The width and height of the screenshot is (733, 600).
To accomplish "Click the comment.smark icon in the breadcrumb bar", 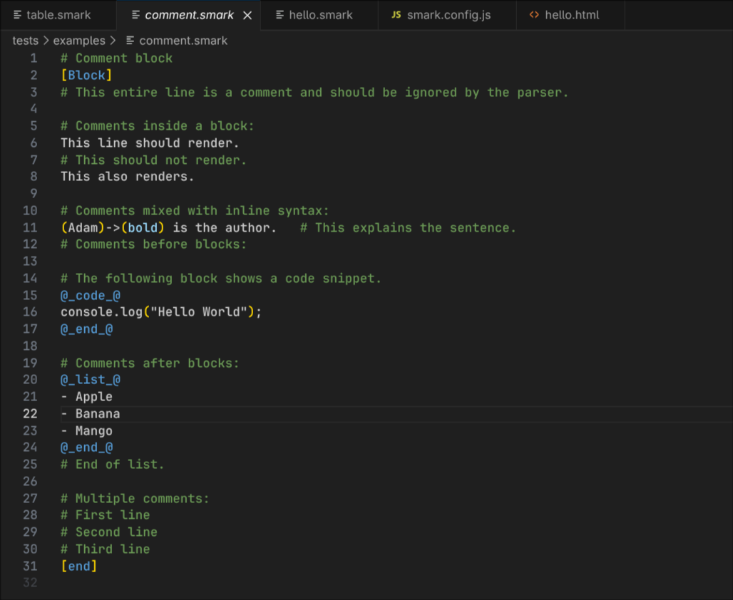I will (x=129, y=41).
